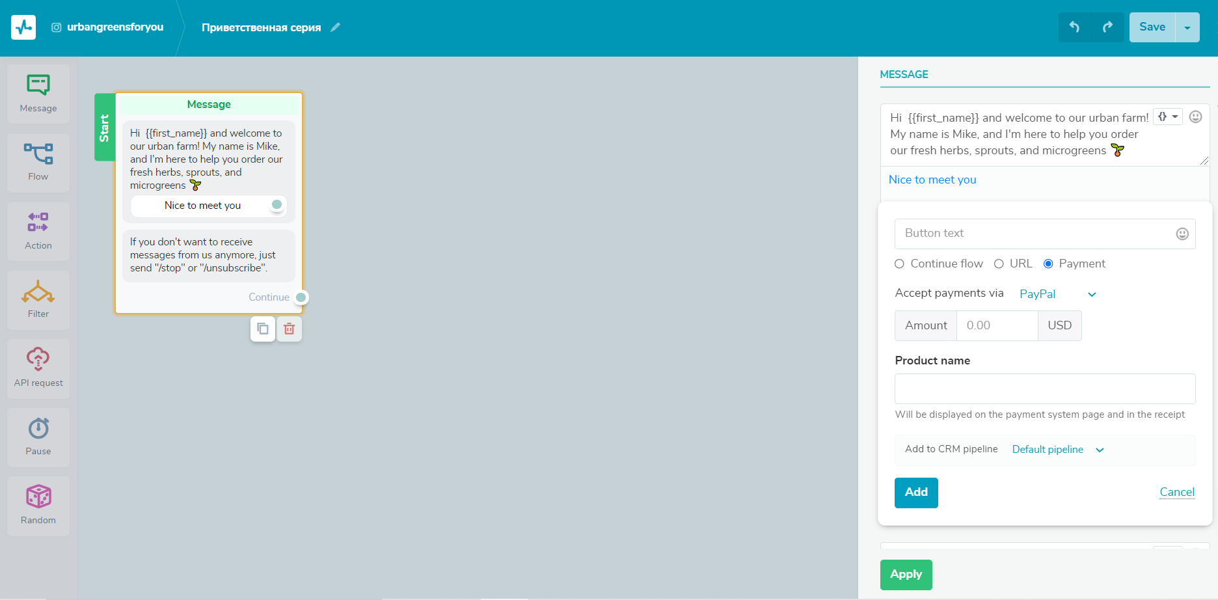Image resolution: width=1218 pixels, height=600 pixels.
Task: Edit the 'Nice to meet you' button
Action: (x=932, y=180)
